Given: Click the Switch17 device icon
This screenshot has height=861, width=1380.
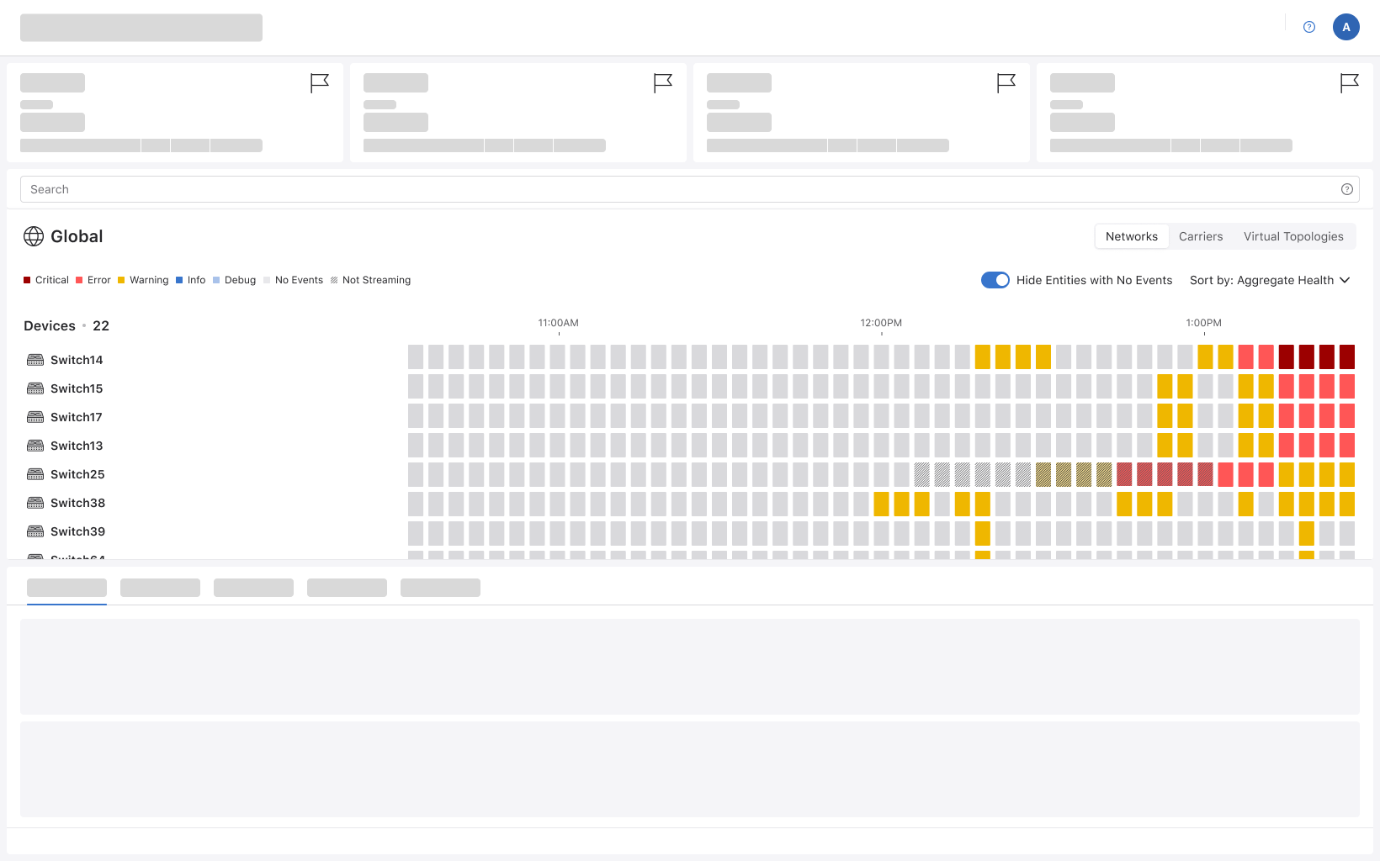Looking at the screenshot, I should click(35, 417).
